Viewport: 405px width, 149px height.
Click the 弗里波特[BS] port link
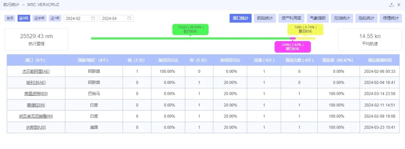tap(36, 94)
